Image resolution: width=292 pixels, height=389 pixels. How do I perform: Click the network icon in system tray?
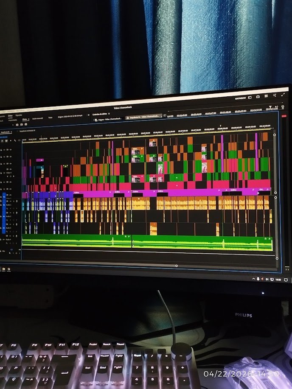[x=272, y=280]
